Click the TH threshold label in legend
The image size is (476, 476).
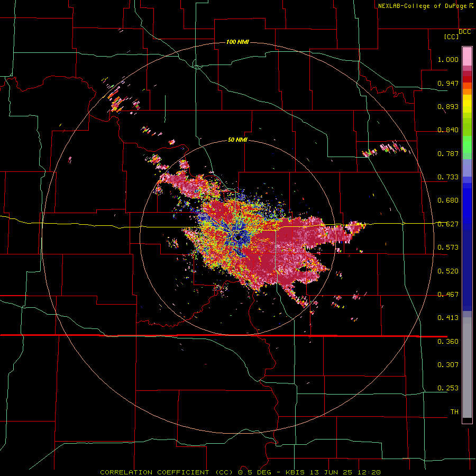(454, 411)
